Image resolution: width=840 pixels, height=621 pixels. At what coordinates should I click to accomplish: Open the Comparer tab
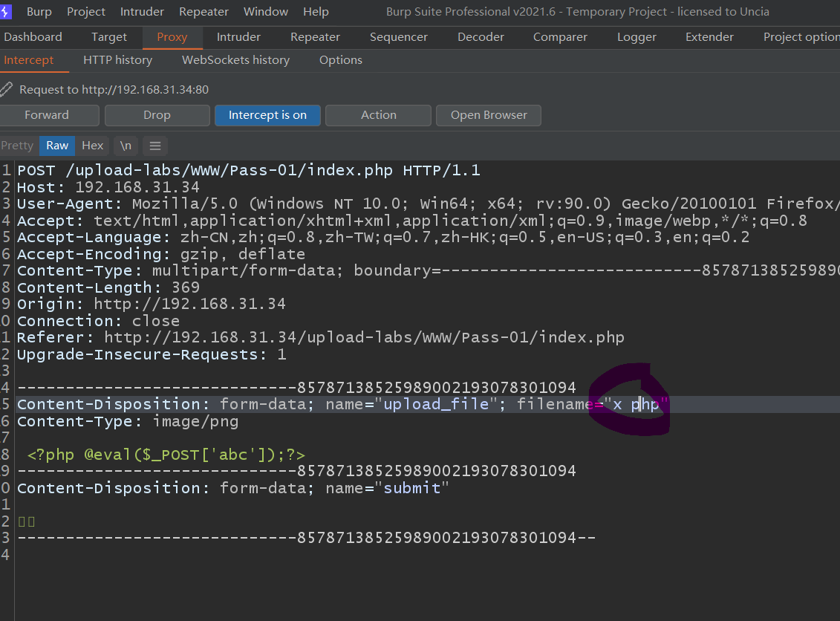pos(560,37)
